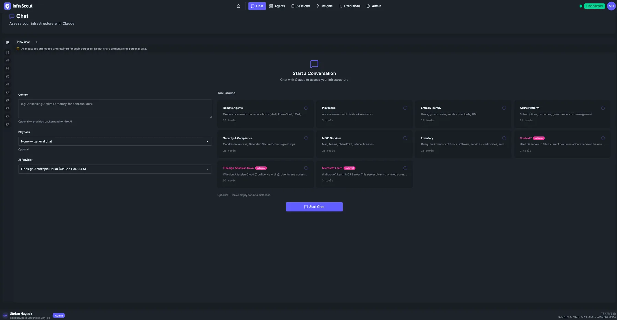Open the Insights nav tab
The height and width of the screenshot is (320, 617).
[324, 6]
